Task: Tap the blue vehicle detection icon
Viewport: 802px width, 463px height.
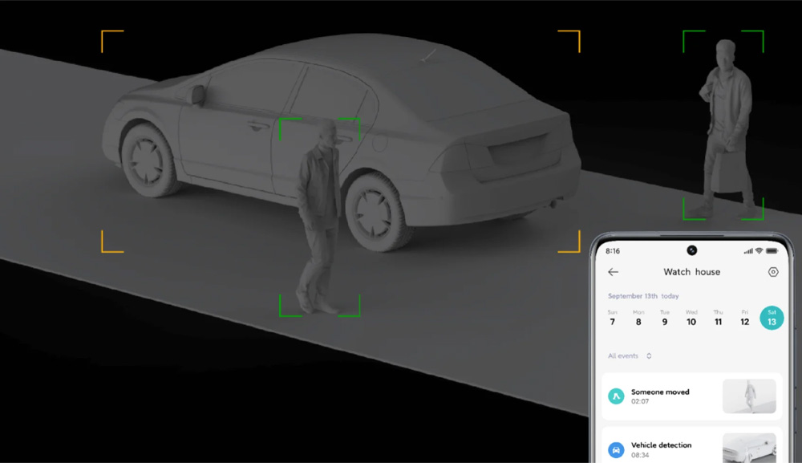Action: (616, 449)
